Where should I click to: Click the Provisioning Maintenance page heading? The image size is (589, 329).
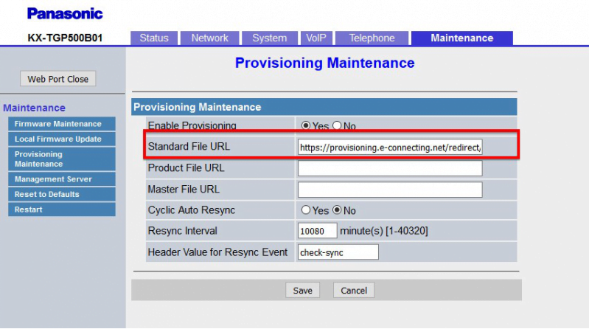pos(325,63)
